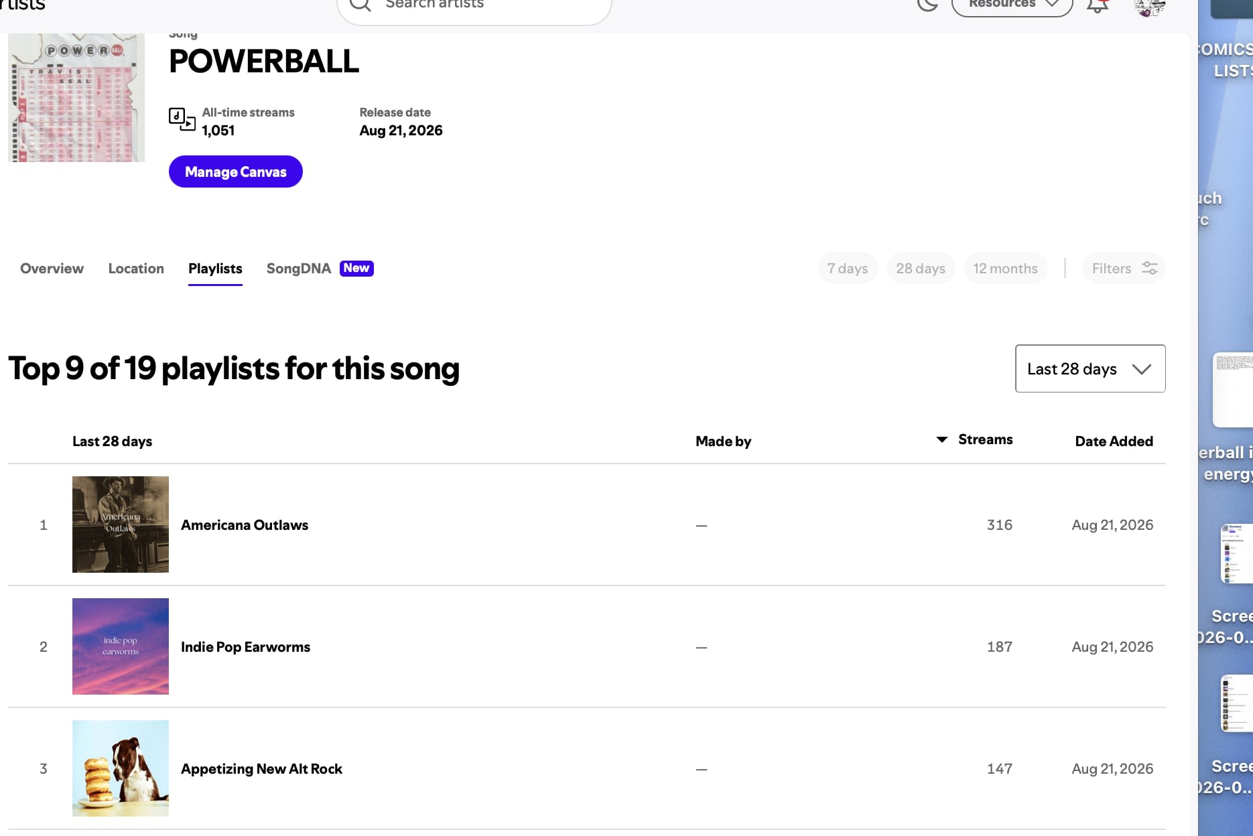This screenshot has width=1253, height=836.
Task: Open user profile avatar
Action: (x=1150, y=6)
